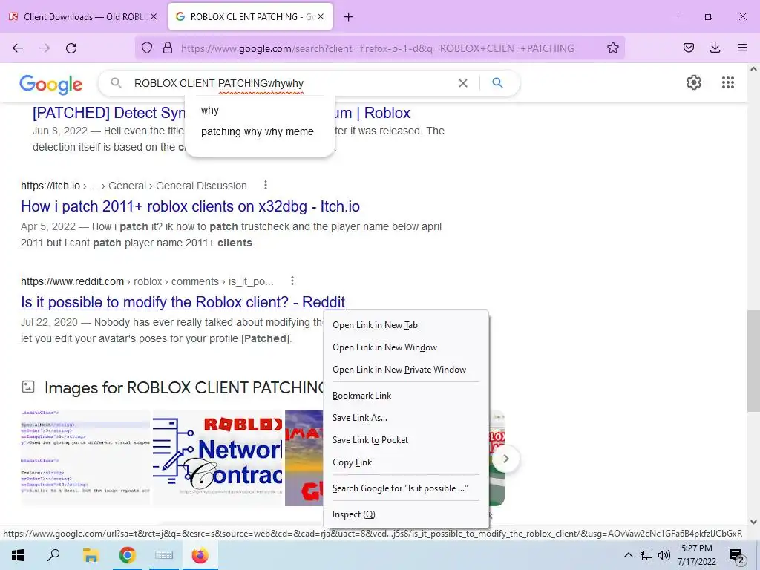Clear the search box with the X
Viewport: 760px width, 570px height.
coord(463,83)
